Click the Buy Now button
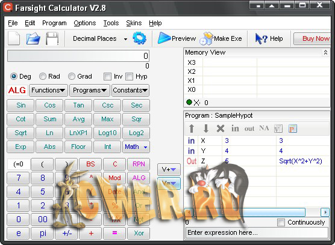 [312, 38]
